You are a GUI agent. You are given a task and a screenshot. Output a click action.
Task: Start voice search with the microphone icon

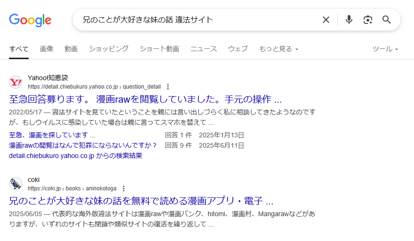pos(349,20)
